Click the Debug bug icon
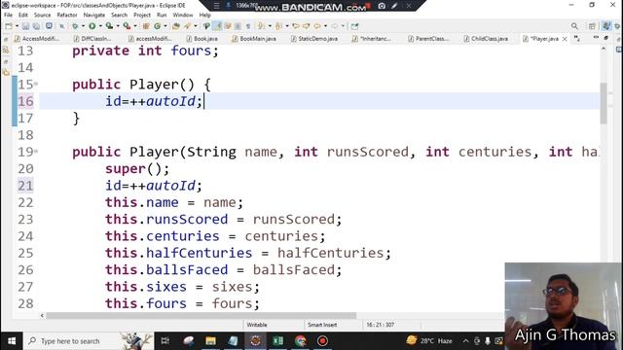 [x=75, y=26]
